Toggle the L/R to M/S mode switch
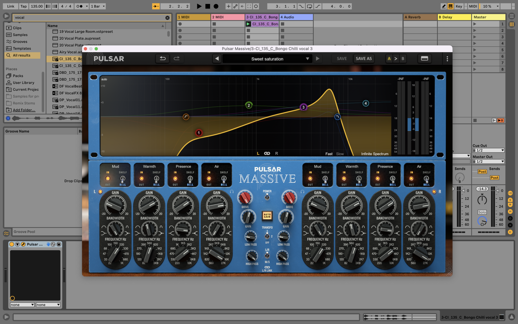This screenshot has width=518, height=324. tap(267, 256)
